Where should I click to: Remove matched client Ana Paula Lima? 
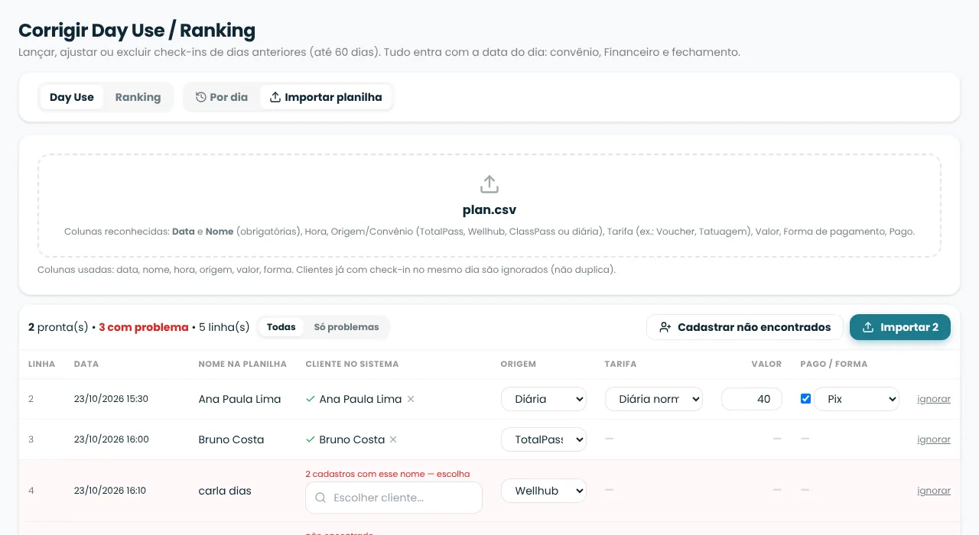click(x=411, y=399)
